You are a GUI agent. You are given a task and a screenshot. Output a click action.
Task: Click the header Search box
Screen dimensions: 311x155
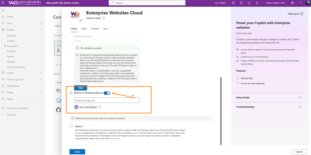point(147,3)
